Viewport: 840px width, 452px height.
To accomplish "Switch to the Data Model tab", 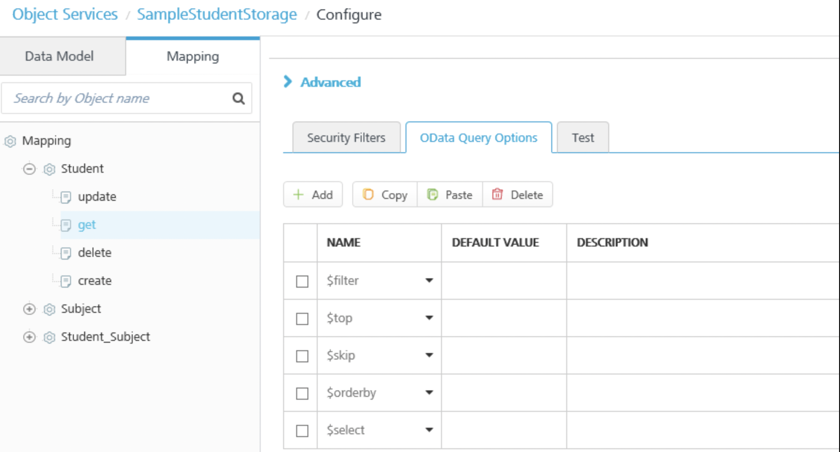I will tap(63, 56).
